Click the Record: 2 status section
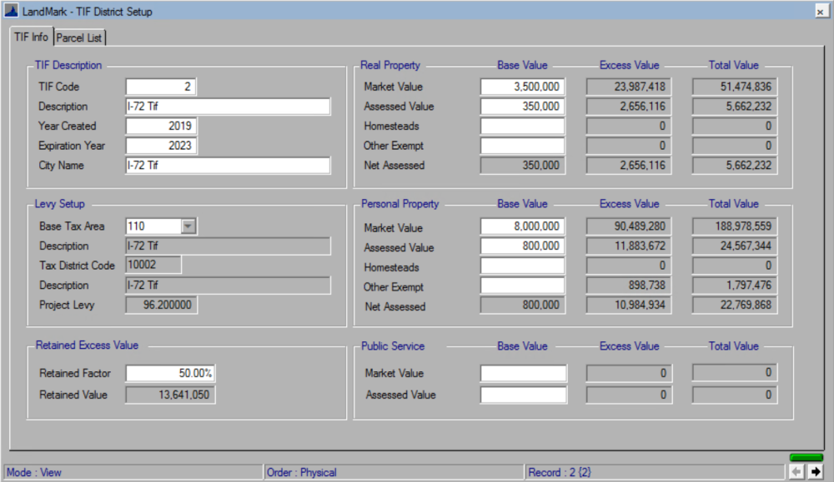The height and width of the screenshot is (482, 834). point(584,472)
